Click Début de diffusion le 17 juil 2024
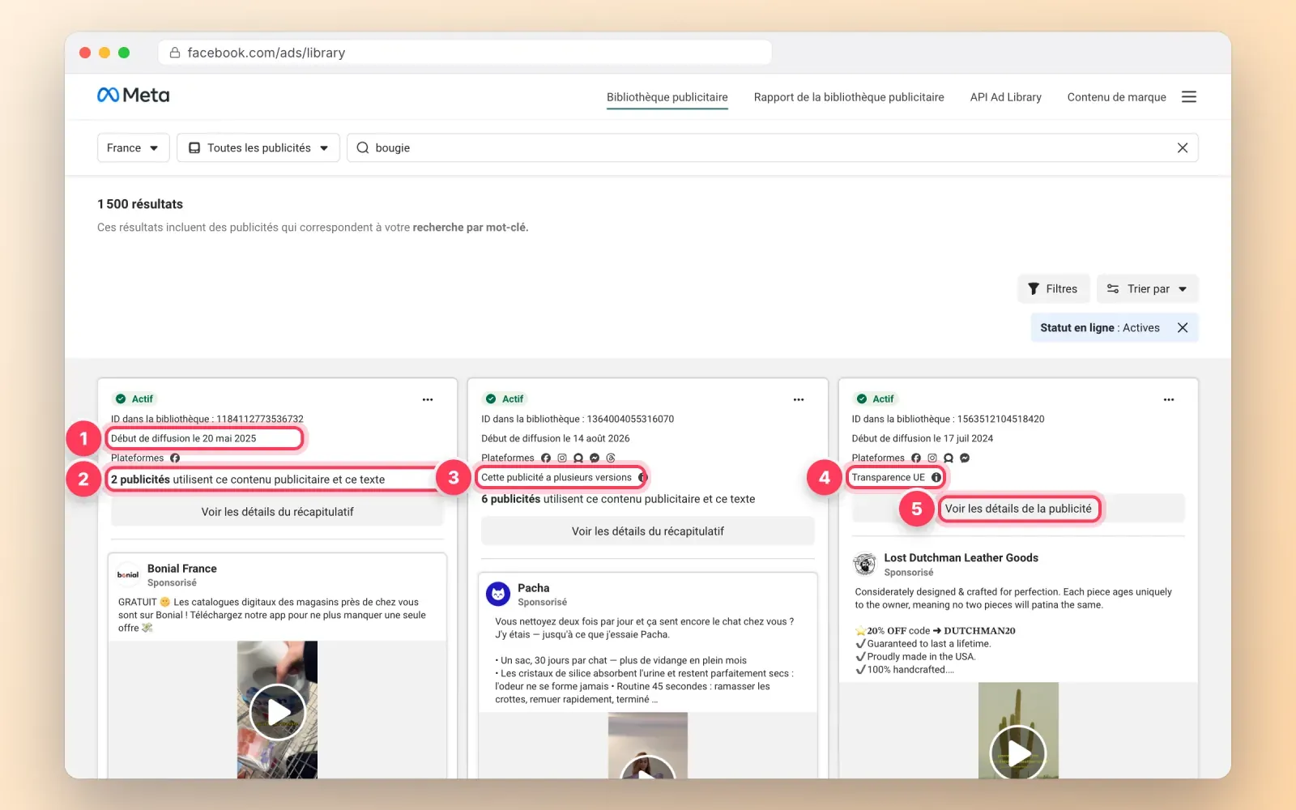The width and height of the screenshot is (1296, 810). [922, 438]
